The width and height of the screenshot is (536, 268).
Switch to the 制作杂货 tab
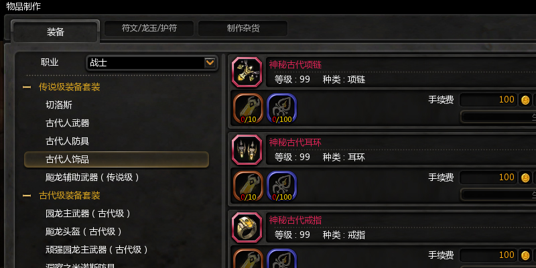(243, 28)
